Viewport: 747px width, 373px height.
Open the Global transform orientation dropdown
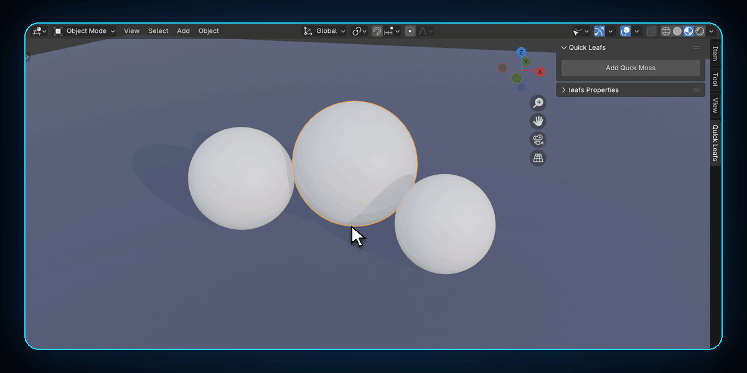coord(324,31)
